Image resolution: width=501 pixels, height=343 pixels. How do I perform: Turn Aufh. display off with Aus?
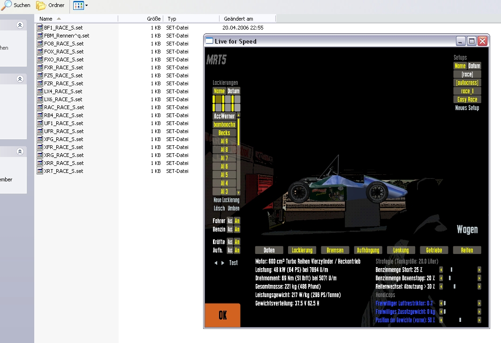point(230,250)
